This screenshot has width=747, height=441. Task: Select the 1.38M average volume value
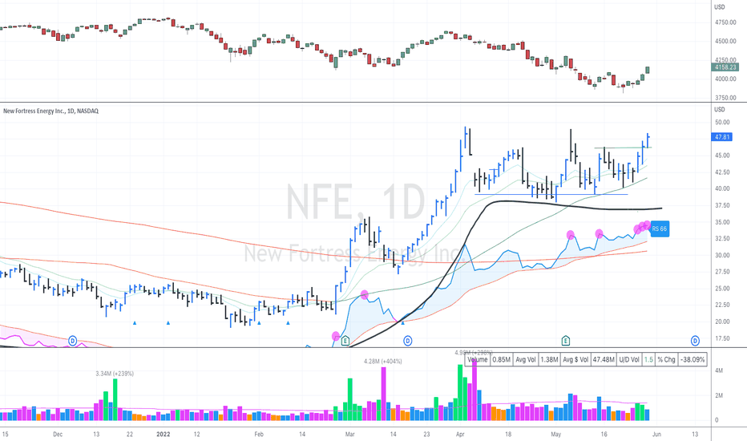click(x=549, y=359)
